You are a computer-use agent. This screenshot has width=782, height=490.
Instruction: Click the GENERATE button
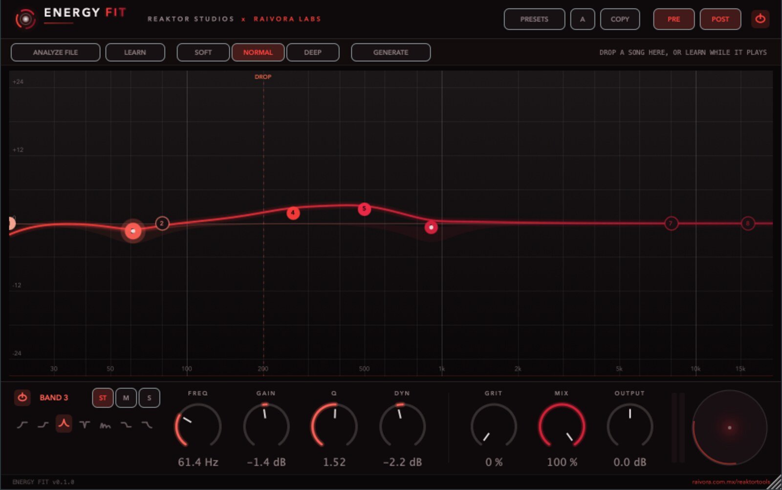click(391, 52)
